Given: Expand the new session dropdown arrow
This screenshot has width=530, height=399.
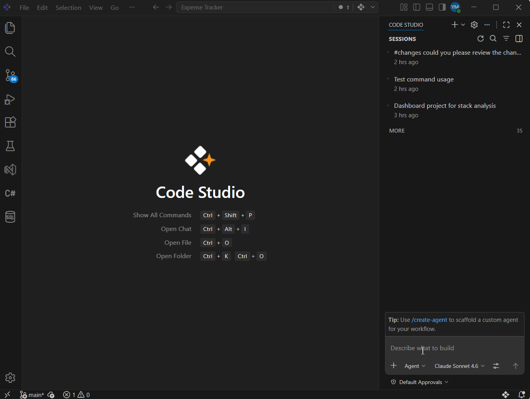Looking at the screenshot, I should [x=463, y=25].
